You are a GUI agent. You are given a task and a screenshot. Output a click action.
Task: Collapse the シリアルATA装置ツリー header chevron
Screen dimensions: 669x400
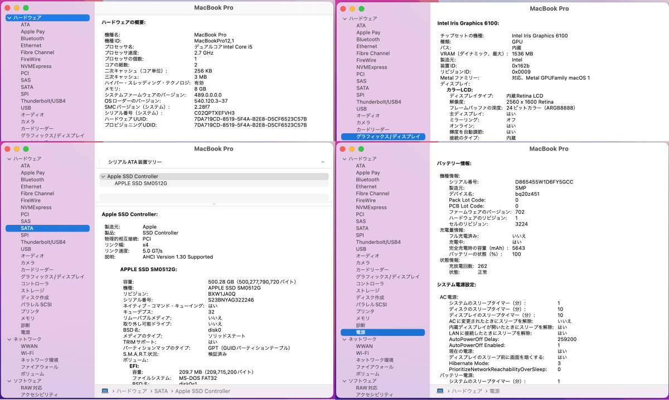pyautogui.click(x=323, y=162)
